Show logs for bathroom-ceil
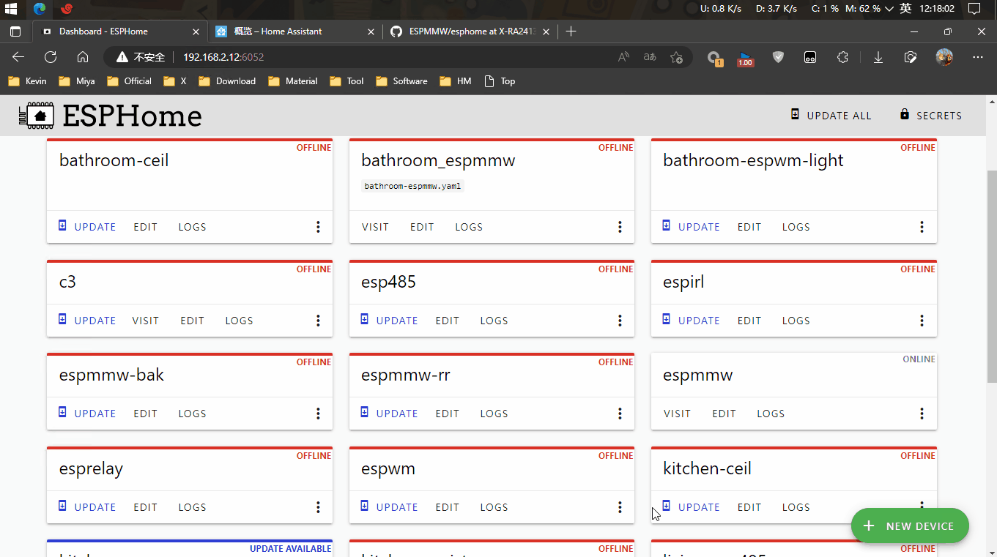 (x=192, y=227)
